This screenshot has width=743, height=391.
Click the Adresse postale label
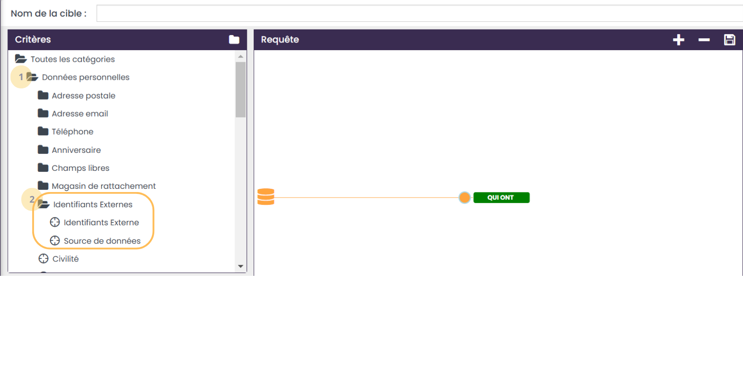(x=83, y=96)
